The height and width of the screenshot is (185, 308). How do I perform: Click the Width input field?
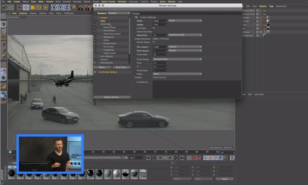coord(160,21)
